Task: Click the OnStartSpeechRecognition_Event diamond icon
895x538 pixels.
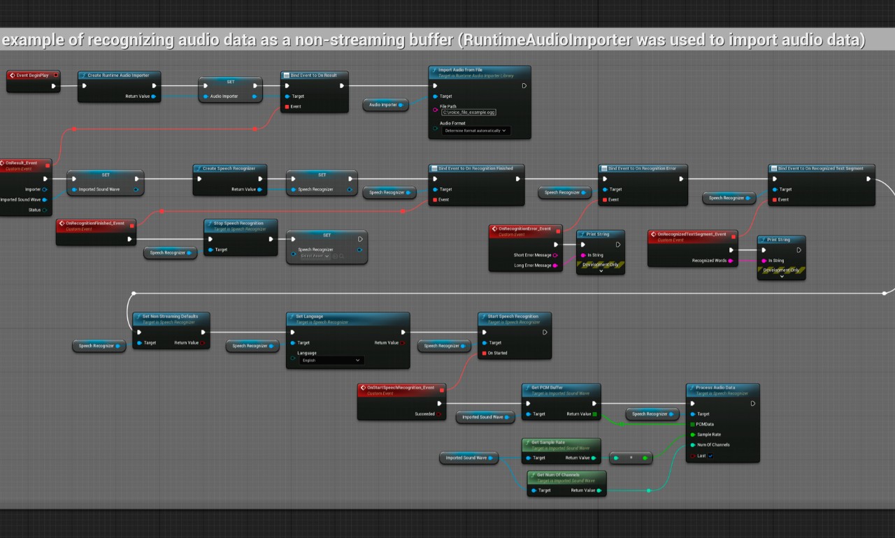Action: click(364, 388)
